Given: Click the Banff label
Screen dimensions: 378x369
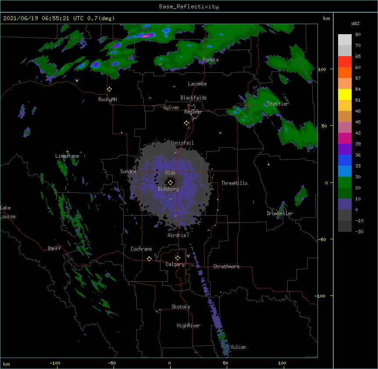Looking at the screenshot, I should pyautogui.click(x=54, y=248).
